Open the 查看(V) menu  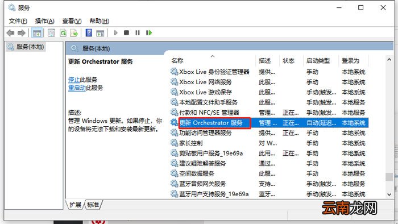pos(72,21)
